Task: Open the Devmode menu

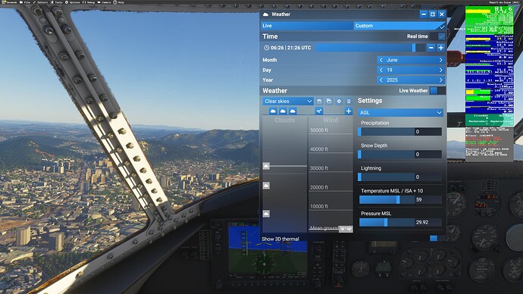Action: click(9, 2)
